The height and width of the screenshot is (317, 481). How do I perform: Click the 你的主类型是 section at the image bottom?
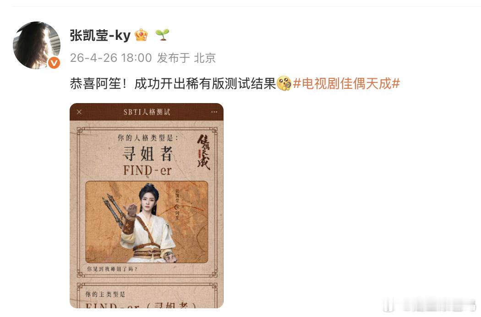point(105,294)
